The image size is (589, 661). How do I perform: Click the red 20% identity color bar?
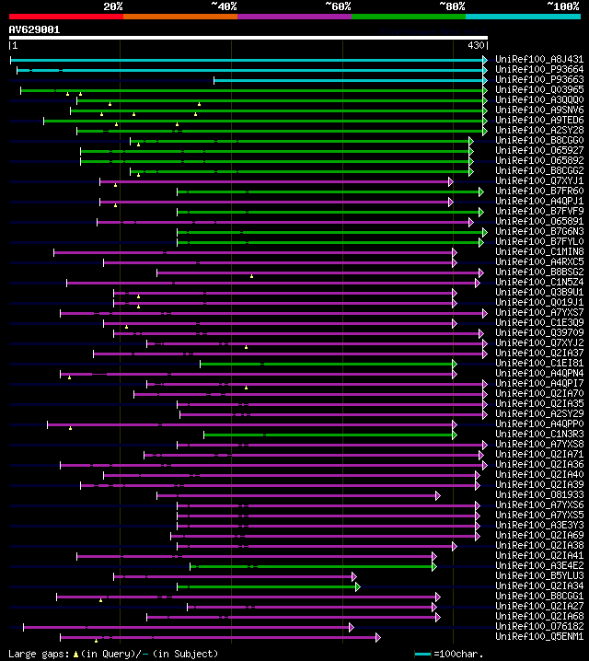66,17
